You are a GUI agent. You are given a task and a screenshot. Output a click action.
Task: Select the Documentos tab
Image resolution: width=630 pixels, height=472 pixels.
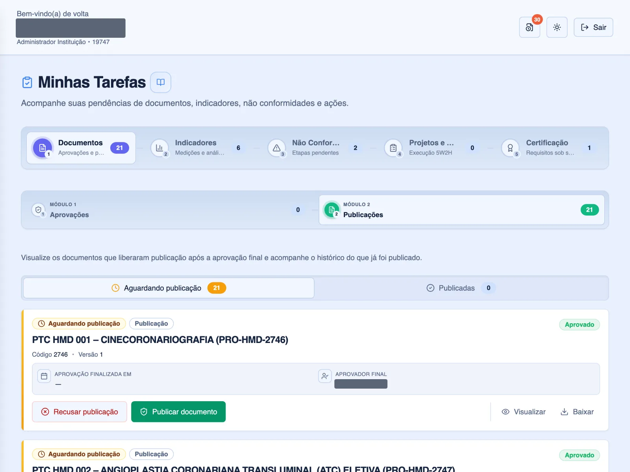pos(81,148)
